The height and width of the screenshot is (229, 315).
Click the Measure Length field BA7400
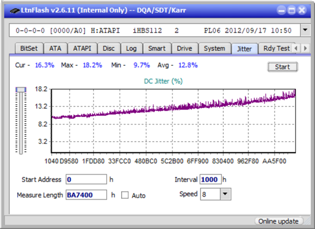click(86, 195)
